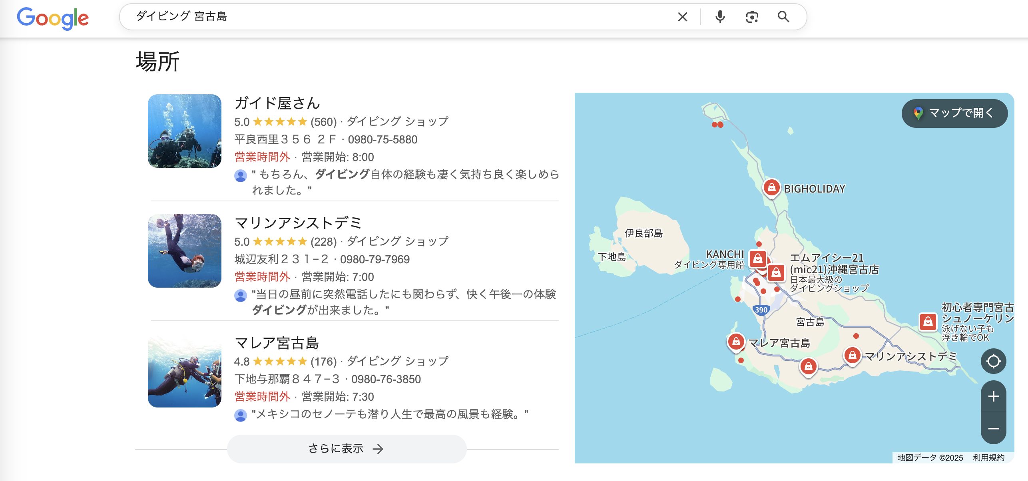This screenshot has height=481, width=1028.
Task: Click the マレア宮古島 diving photo thumbnail
Action: click(185, 371)
